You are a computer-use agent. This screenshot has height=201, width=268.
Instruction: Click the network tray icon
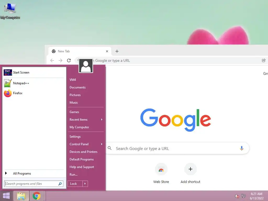pyautogui.click(x=243, y=196)
